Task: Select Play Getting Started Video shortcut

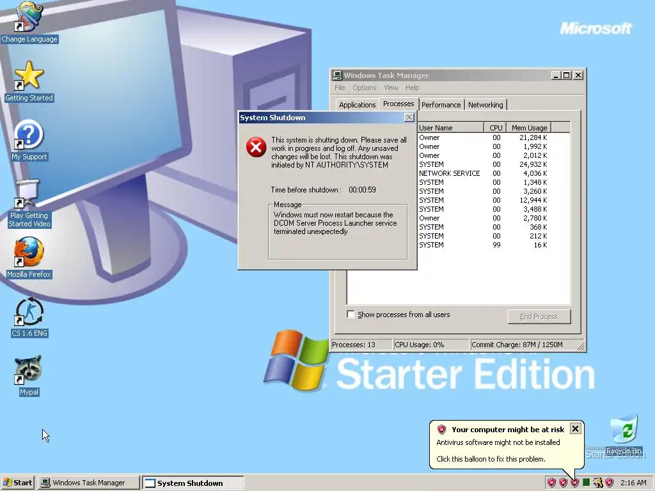Action: (29, 204)
